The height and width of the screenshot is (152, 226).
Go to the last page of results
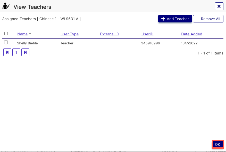click(x=25, y=52)
